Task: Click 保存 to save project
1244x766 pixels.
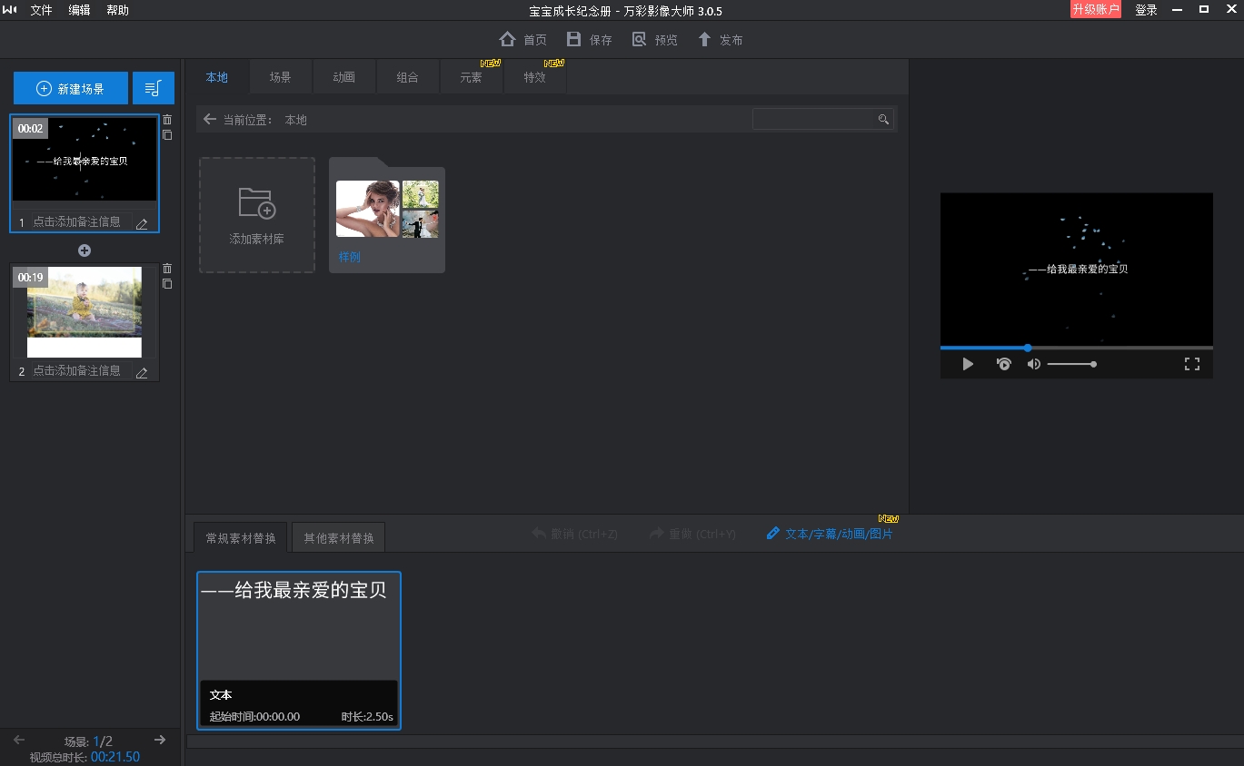Action: [x=589, y=40]
